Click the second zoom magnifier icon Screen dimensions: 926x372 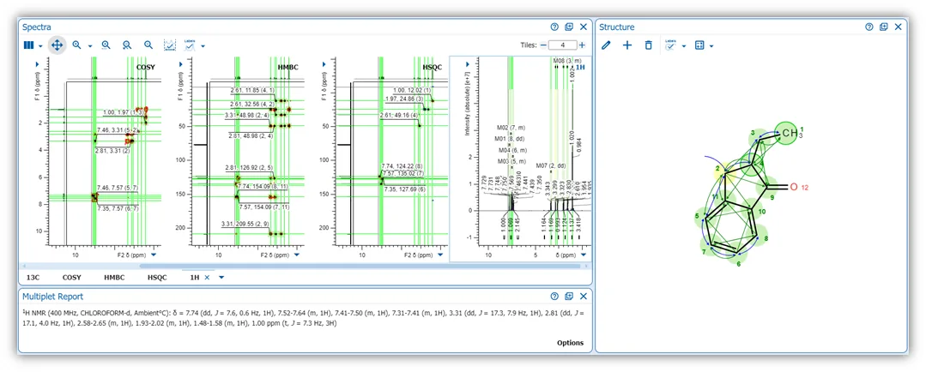[106, 45]
